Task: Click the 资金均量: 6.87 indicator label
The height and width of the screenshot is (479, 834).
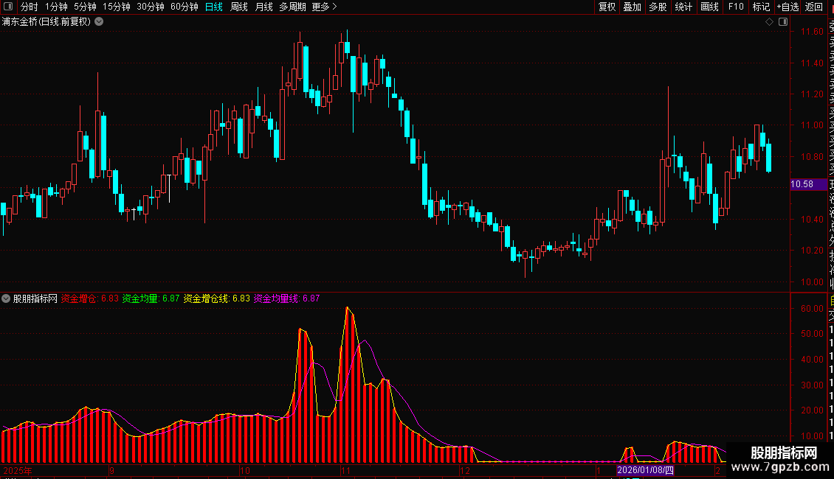Action: click(151, 298)
